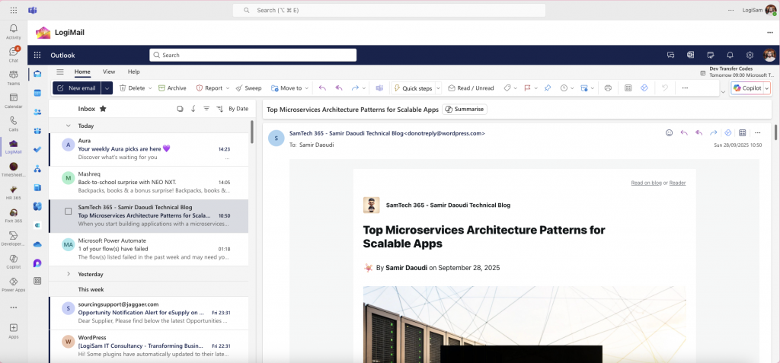Image resolution: width=780 pixels, height=363 pixels.
Task: Switch to the View tab
Action: [x=109, y=72]
